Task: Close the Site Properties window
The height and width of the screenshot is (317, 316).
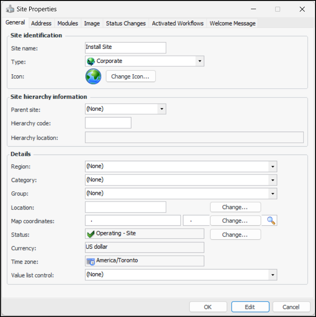Action: click(302, 9)
